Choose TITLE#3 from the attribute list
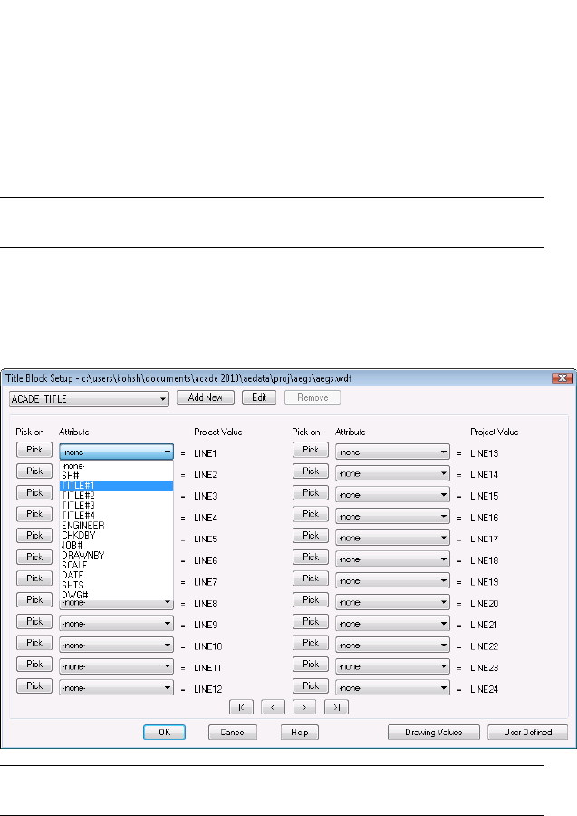This screenshot has width=577, height=816. 117,505
